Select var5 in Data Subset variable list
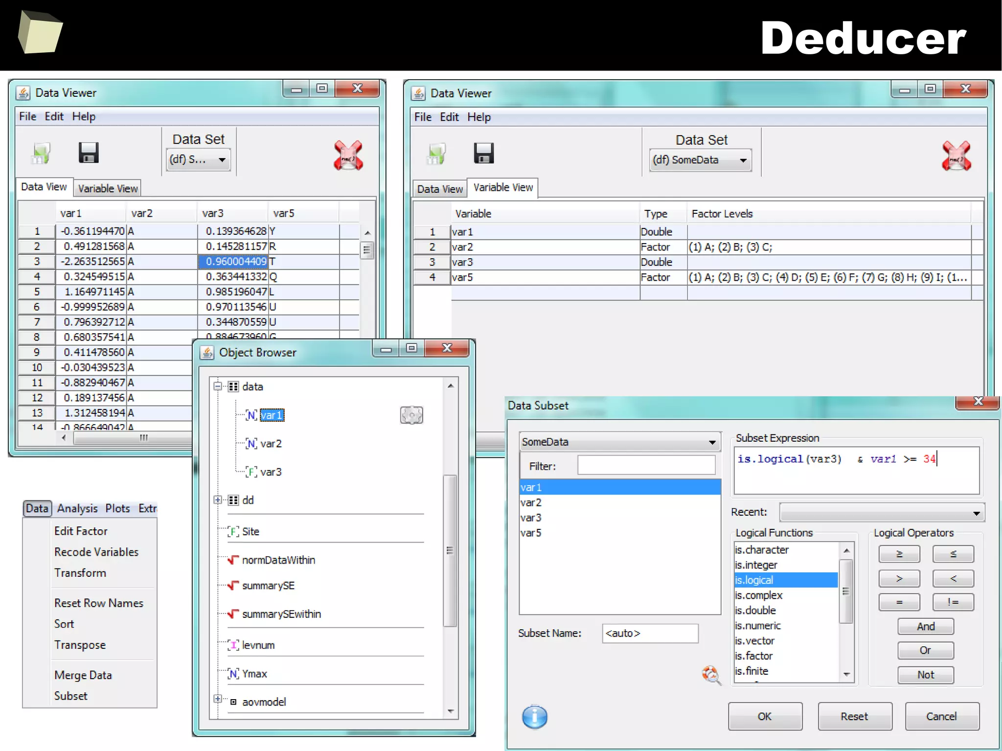 (620, 533)
